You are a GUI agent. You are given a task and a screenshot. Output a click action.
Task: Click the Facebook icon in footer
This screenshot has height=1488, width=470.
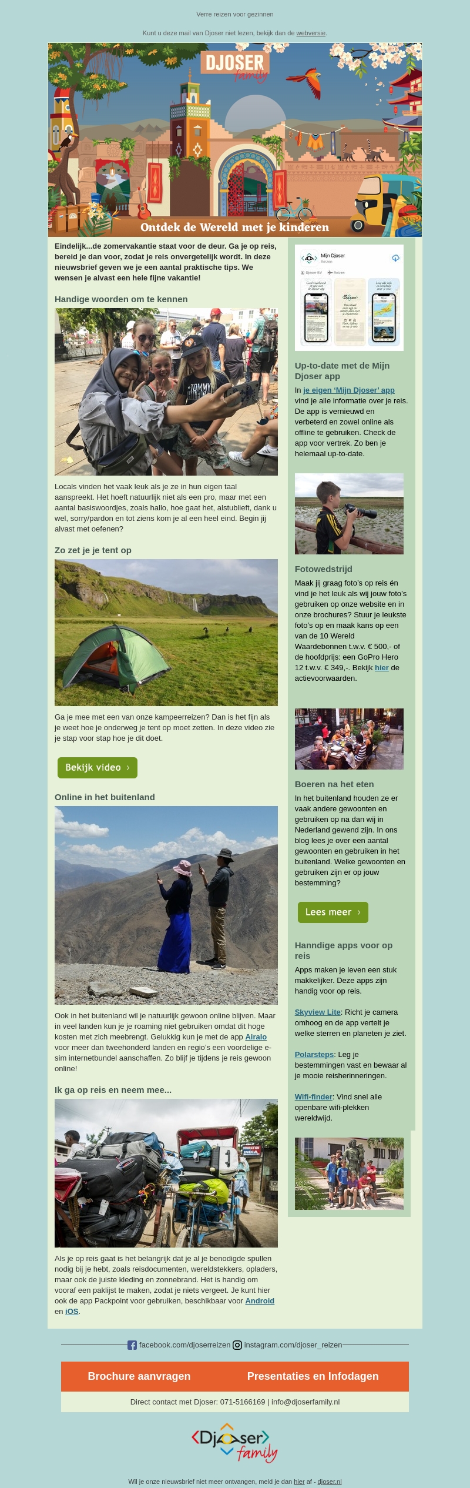(132, 1345)
